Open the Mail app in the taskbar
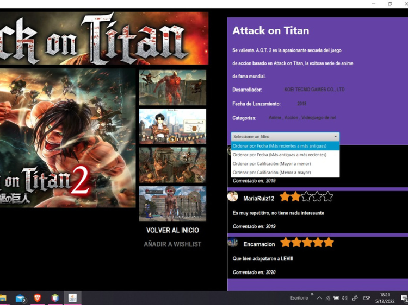The width and height of the screenshot is (408, 305). point(21,298)
